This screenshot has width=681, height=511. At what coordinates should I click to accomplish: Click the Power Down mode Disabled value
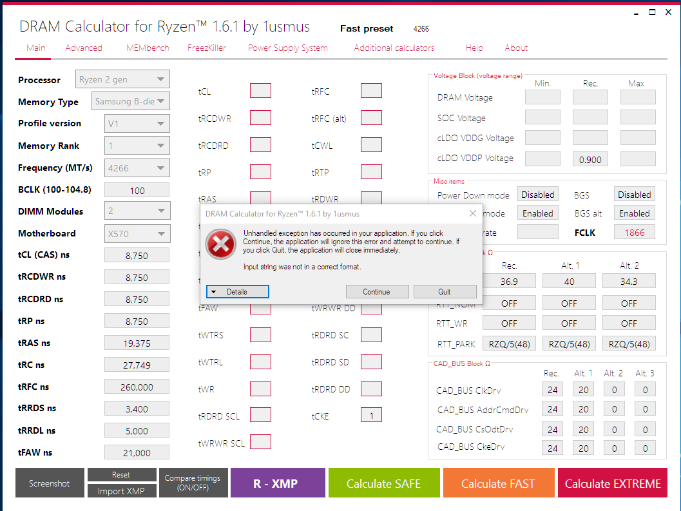point(538,194)
